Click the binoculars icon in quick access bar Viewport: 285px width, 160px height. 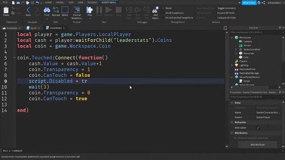click(x=18, y=3)
